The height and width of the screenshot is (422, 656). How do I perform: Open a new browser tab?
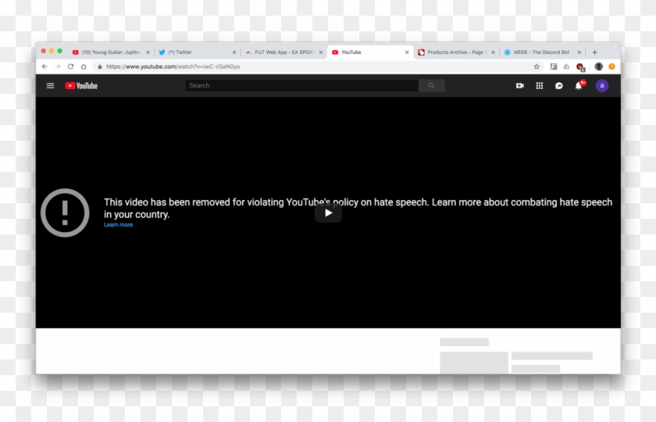[x=595, y=52]
